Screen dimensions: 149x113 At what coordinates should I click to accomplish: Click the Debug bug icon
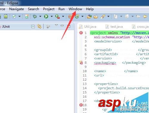pyautogui.click(x=35, y=16)
